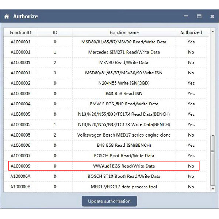Click FunctionID cell A1000009
The height and width of the screenshot is (219, 219).
point(20,166)
